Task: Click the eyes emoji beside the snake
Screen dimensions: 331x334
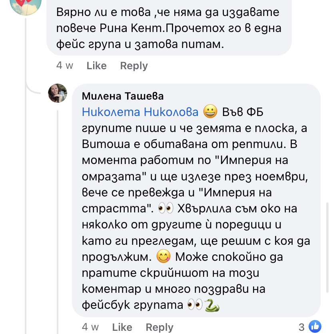Action: point(195,306)
